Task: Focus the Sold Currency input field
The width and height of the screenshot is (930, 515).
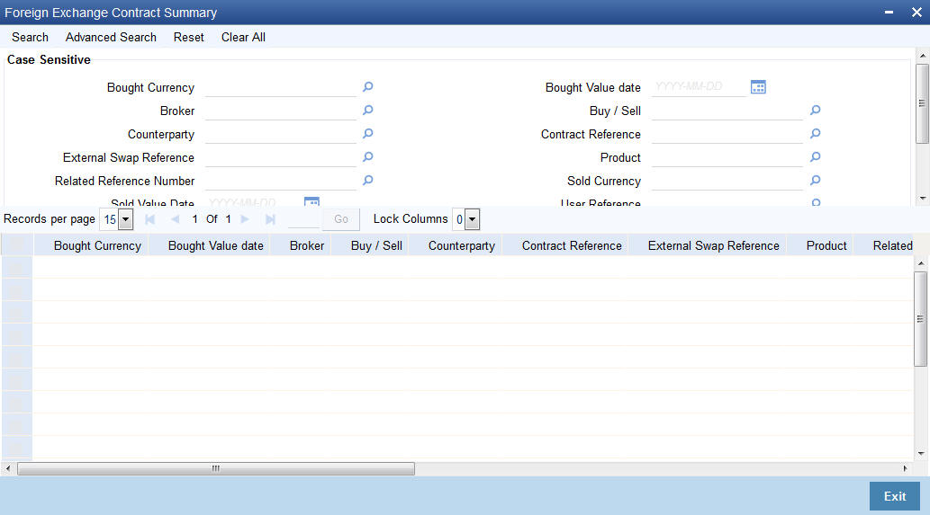Action: (x=727, y=182)
